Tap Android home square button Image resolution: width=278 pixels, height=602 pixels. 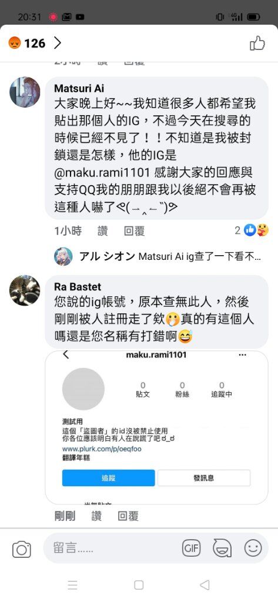[x=139, y=585]
